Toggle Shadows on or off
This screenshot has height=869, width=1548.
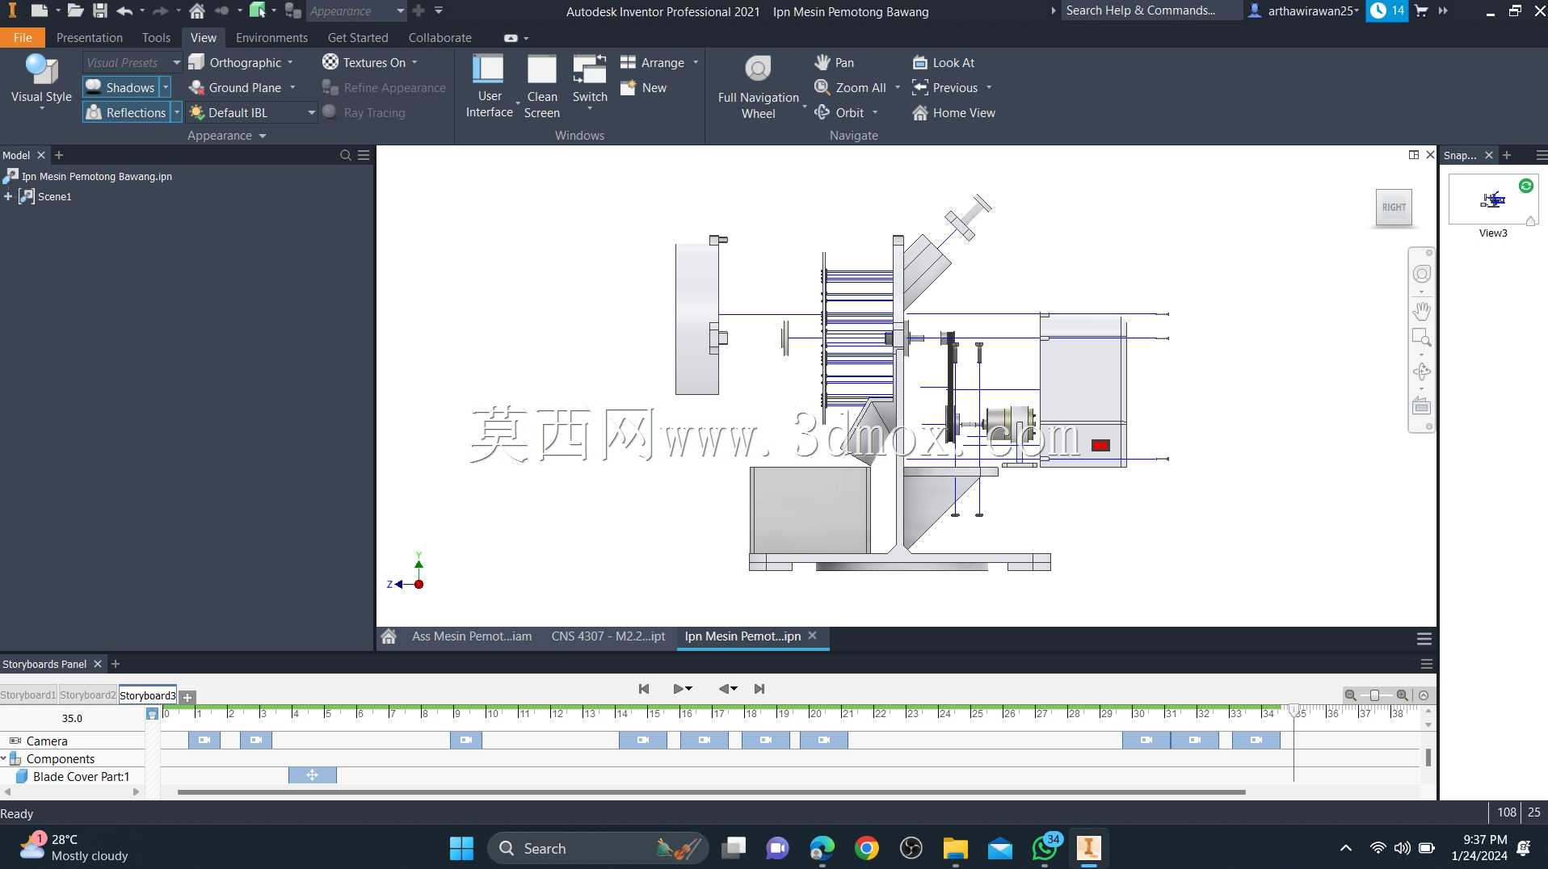tap(120, 87)
